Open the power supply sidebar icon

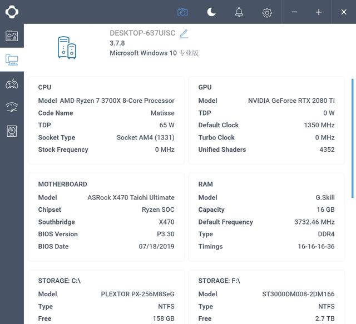[x=12, y=131]
